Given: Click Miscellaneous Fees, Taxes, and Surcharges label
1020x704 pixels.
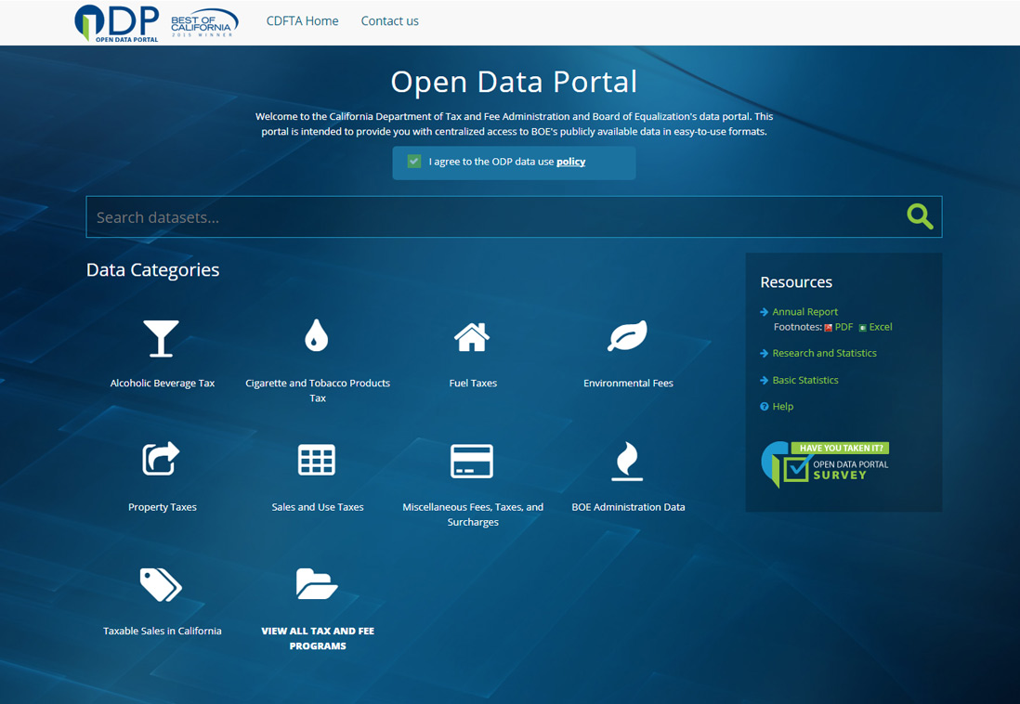Looking at the screenshot, I should tap(473, 514).
